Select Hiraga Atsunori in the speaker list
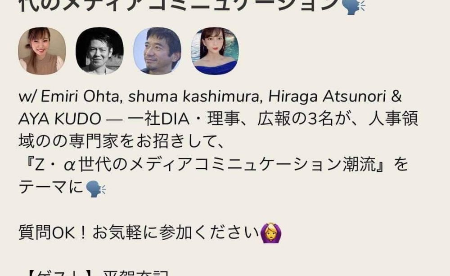Viewport: 450px width, 276px height. [327, 96]
